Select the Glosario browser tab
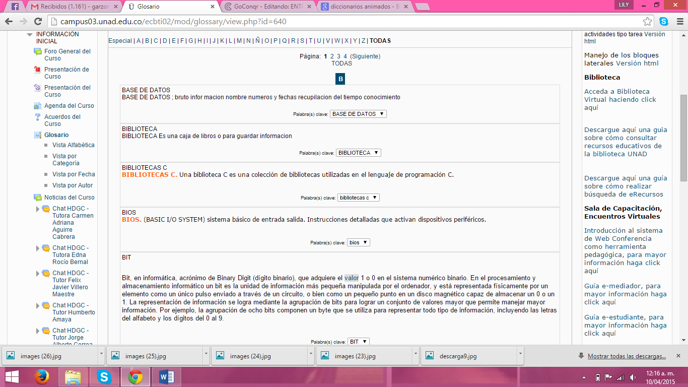688x387 pixels. 171,7
